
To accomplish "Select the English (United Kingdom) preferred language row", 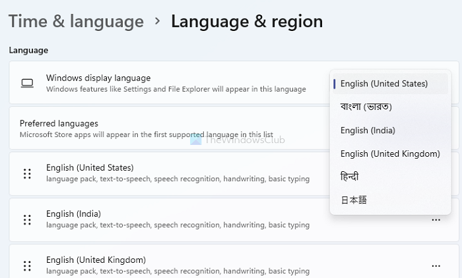I will pos(234,262).
